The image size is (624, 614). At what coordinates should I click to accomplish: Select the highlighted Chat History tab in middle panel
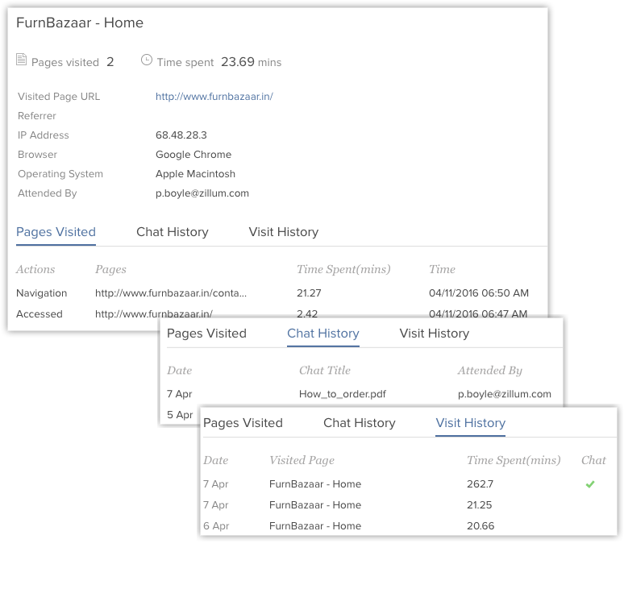(x=323, y=334)
